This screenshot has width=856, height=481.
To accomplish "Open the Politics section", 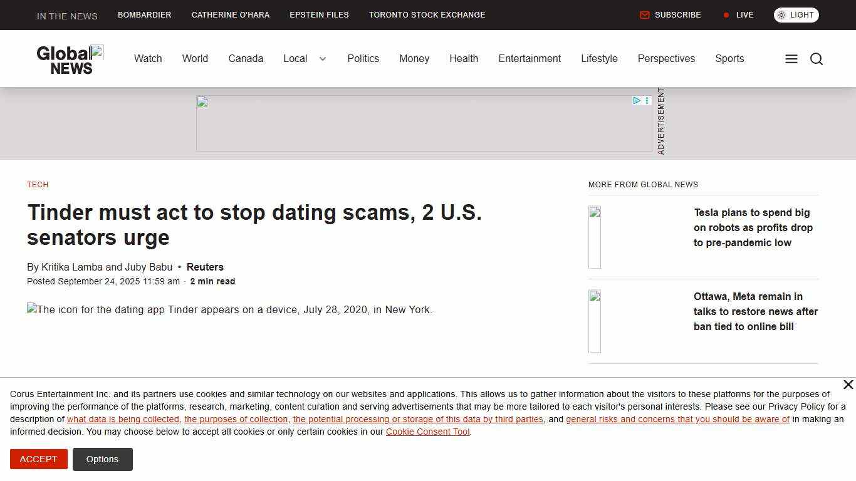I will [363, 58].
